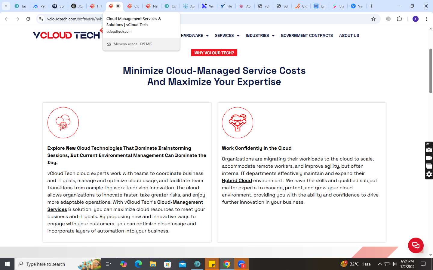Open screen capture widget settings gear
The image size is (433, 270).
click(429, 174)
